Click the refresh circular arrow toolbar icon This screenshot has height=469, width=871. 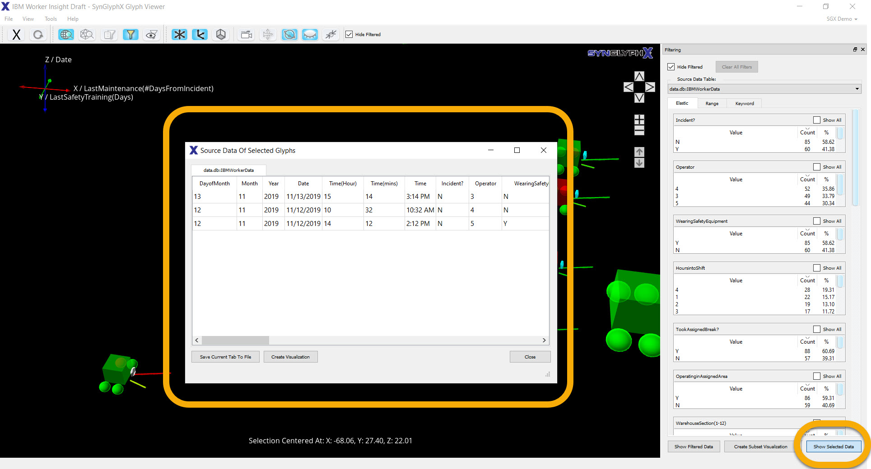click(x=38, y=35)
